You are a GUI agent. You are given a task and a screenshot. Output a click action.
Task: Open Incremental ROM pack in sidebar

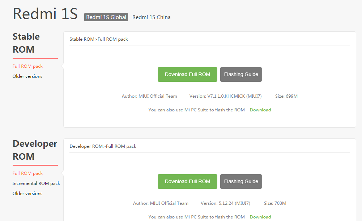point(36,184)
